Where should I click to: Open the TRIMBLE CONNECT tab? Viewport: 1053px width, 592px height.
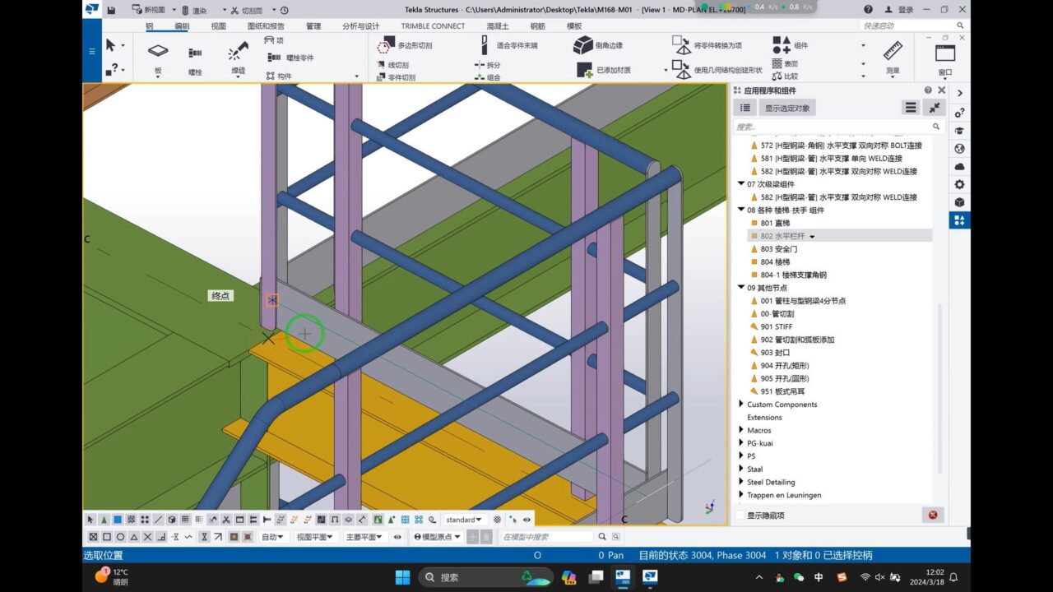click(x=433, y=25)
